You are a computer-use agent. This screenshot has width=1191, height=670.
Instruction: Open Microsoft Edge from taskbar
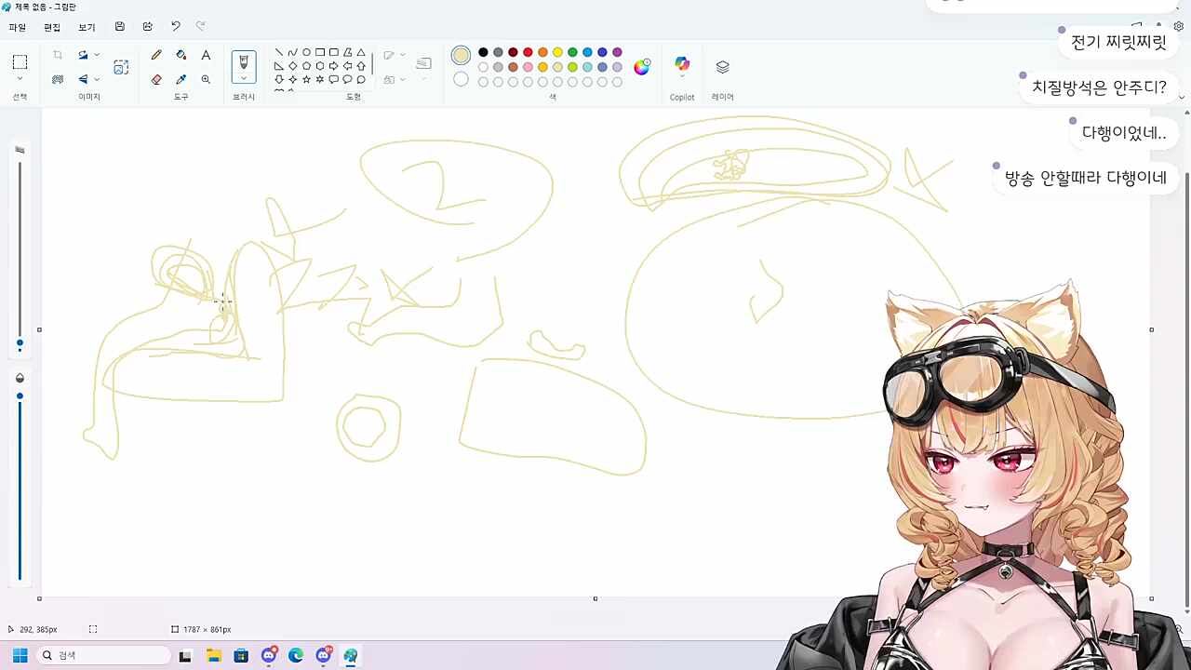(x=296, y=655)
